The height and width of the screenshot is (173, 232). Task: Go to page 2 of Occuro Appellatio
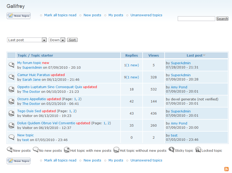click(79, 99)
